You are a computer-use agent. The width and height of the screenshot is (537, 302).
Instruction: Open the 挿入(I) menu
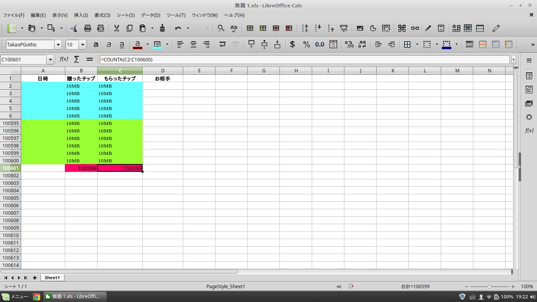(x=81, y=15)
